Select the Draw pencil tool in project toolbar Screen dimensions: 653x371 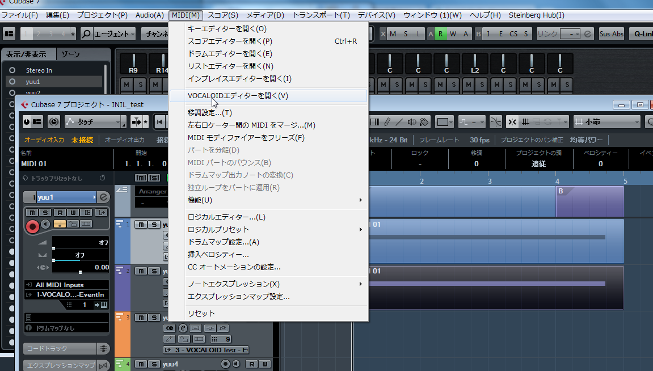click(x=387, y=121)
